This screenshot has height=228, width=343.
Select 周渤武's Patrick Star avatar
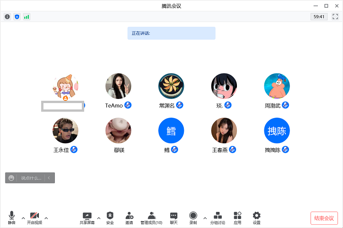277,86
